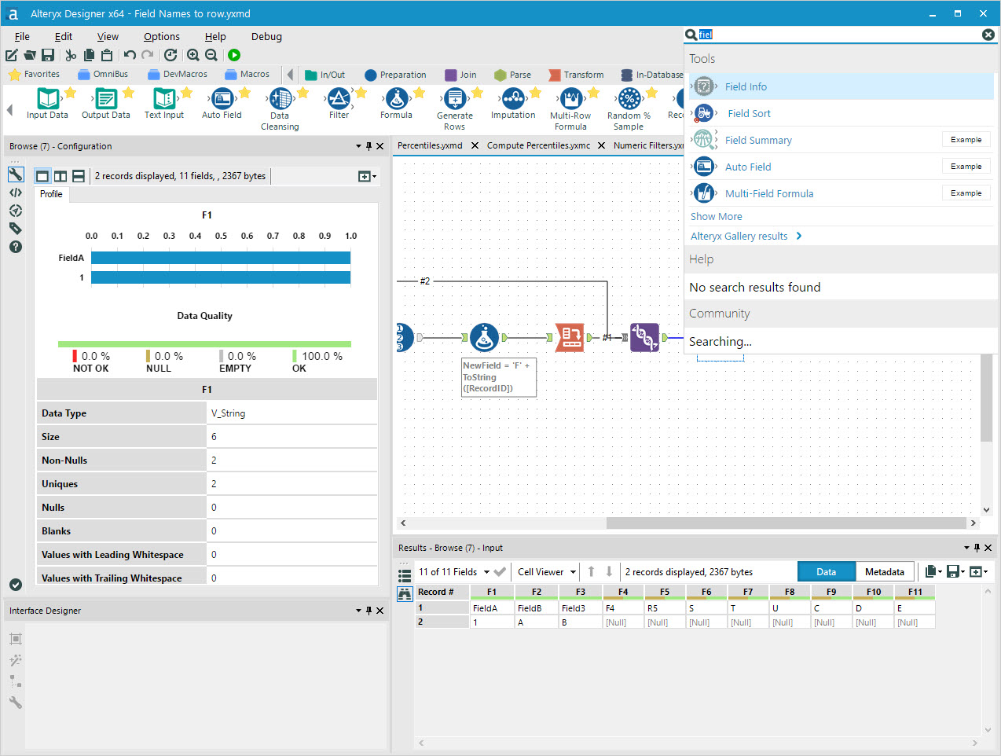1001x756 pixels.
Task: Click the Copy icon in the toolbar
Action: (x=89, y=55)
